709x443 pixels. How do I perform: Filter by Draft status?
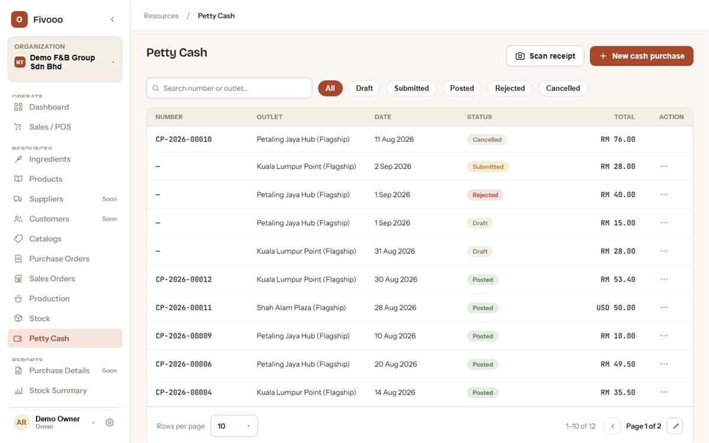coord(365,88)
